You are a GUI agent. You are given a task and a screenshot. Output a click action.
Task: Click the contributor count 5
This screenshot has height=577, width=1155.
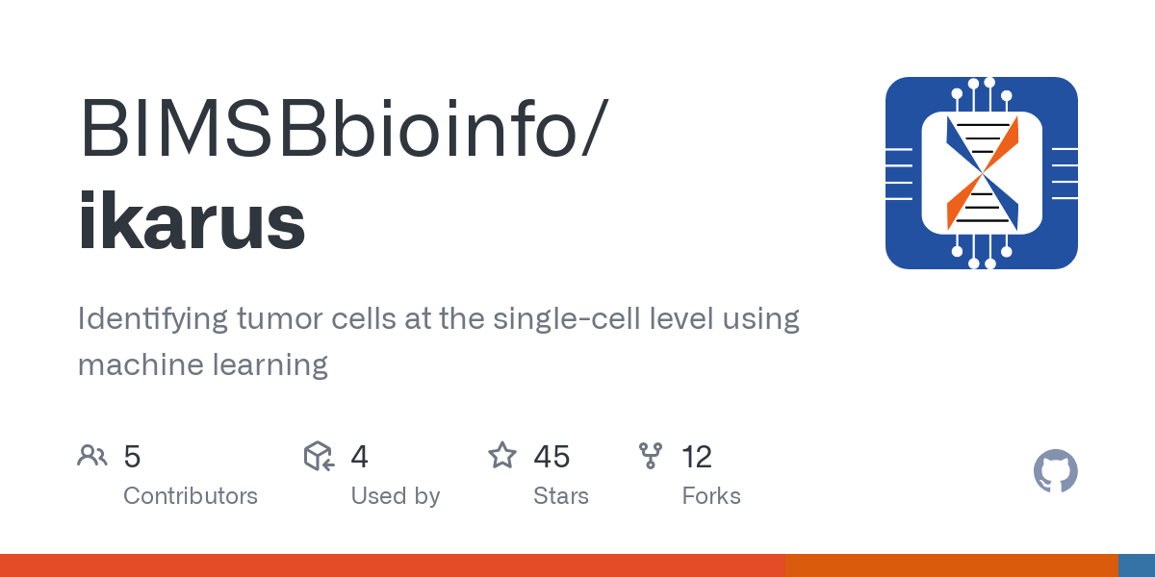tap(133, 456)
